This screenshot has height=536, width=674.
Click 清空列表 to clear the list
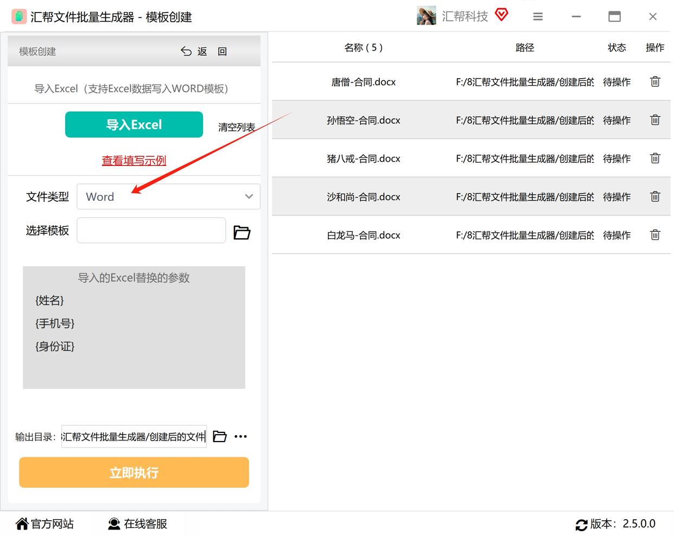pos(237,127)
